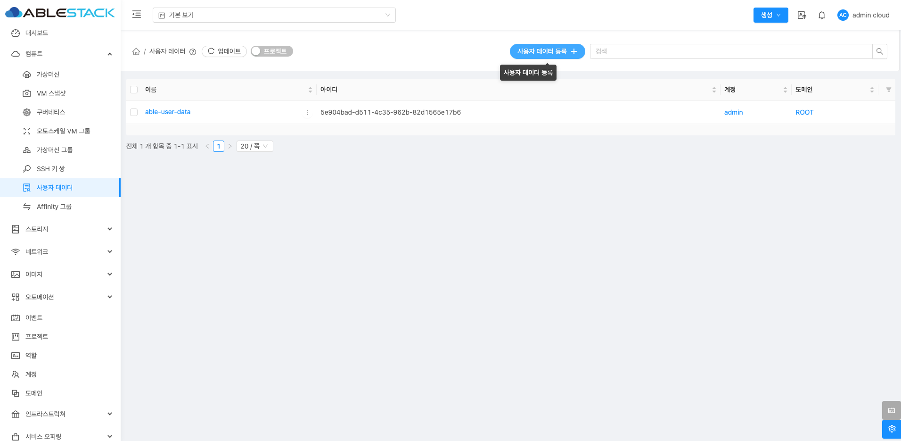Screen dimensions: 901x441
Task: Focus the 검색 search input field
Action: tap(731, 51)
